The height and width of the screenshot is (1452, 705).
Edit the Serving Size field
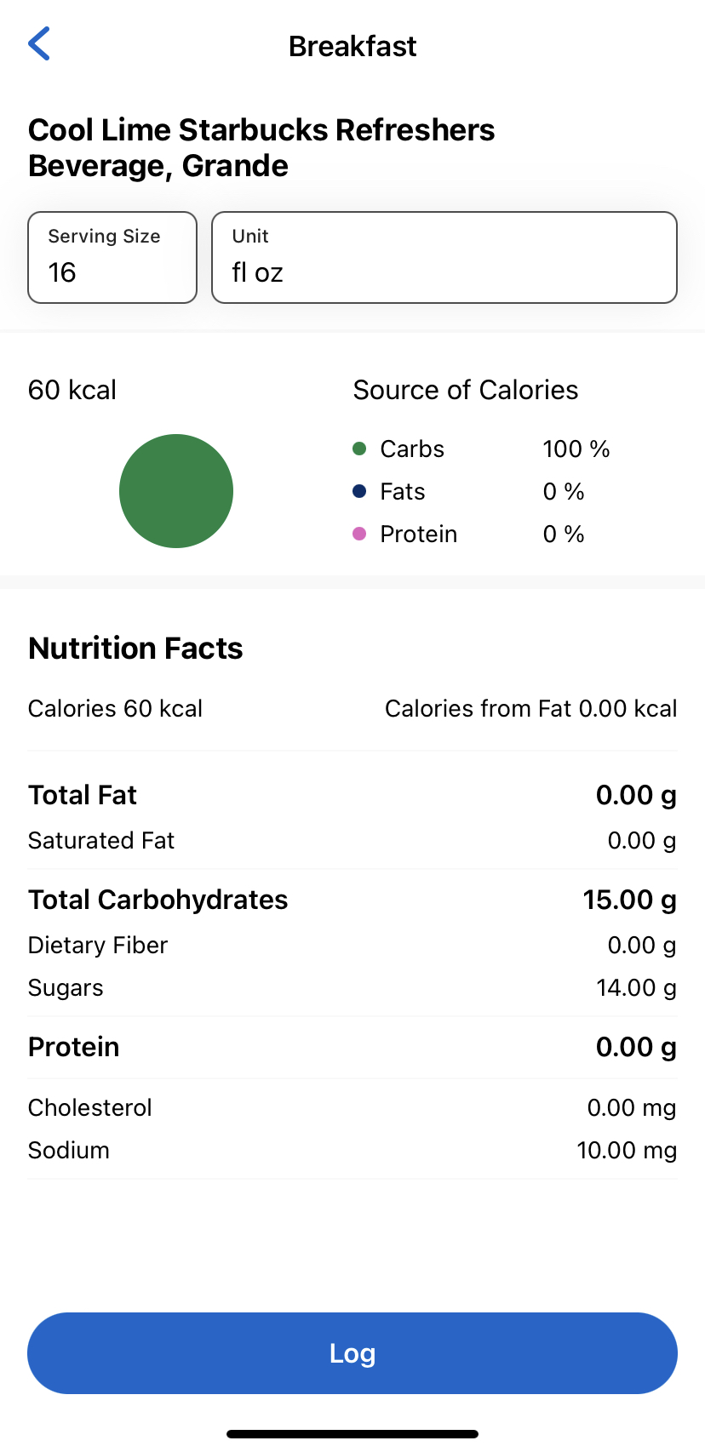coord(112,257)
